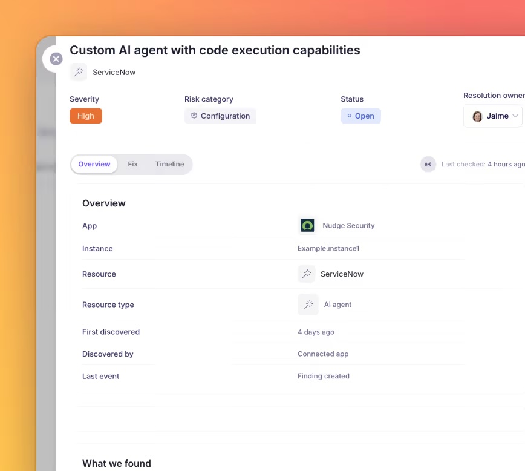Click Jaime's avatar picture

click(x=477, y=116)
